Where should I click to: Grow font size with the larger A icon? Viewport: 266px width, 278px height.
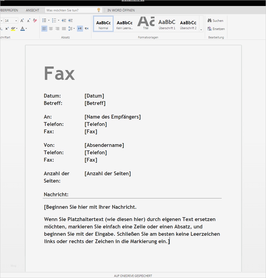point(22,20)
